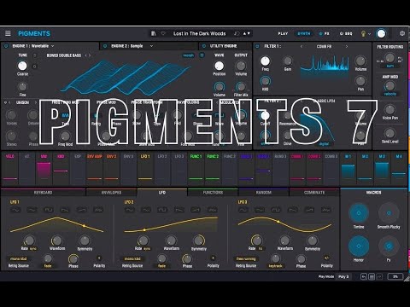Click the CPU meter percentage box
This screenshot has height=307, width=410.
395,276
